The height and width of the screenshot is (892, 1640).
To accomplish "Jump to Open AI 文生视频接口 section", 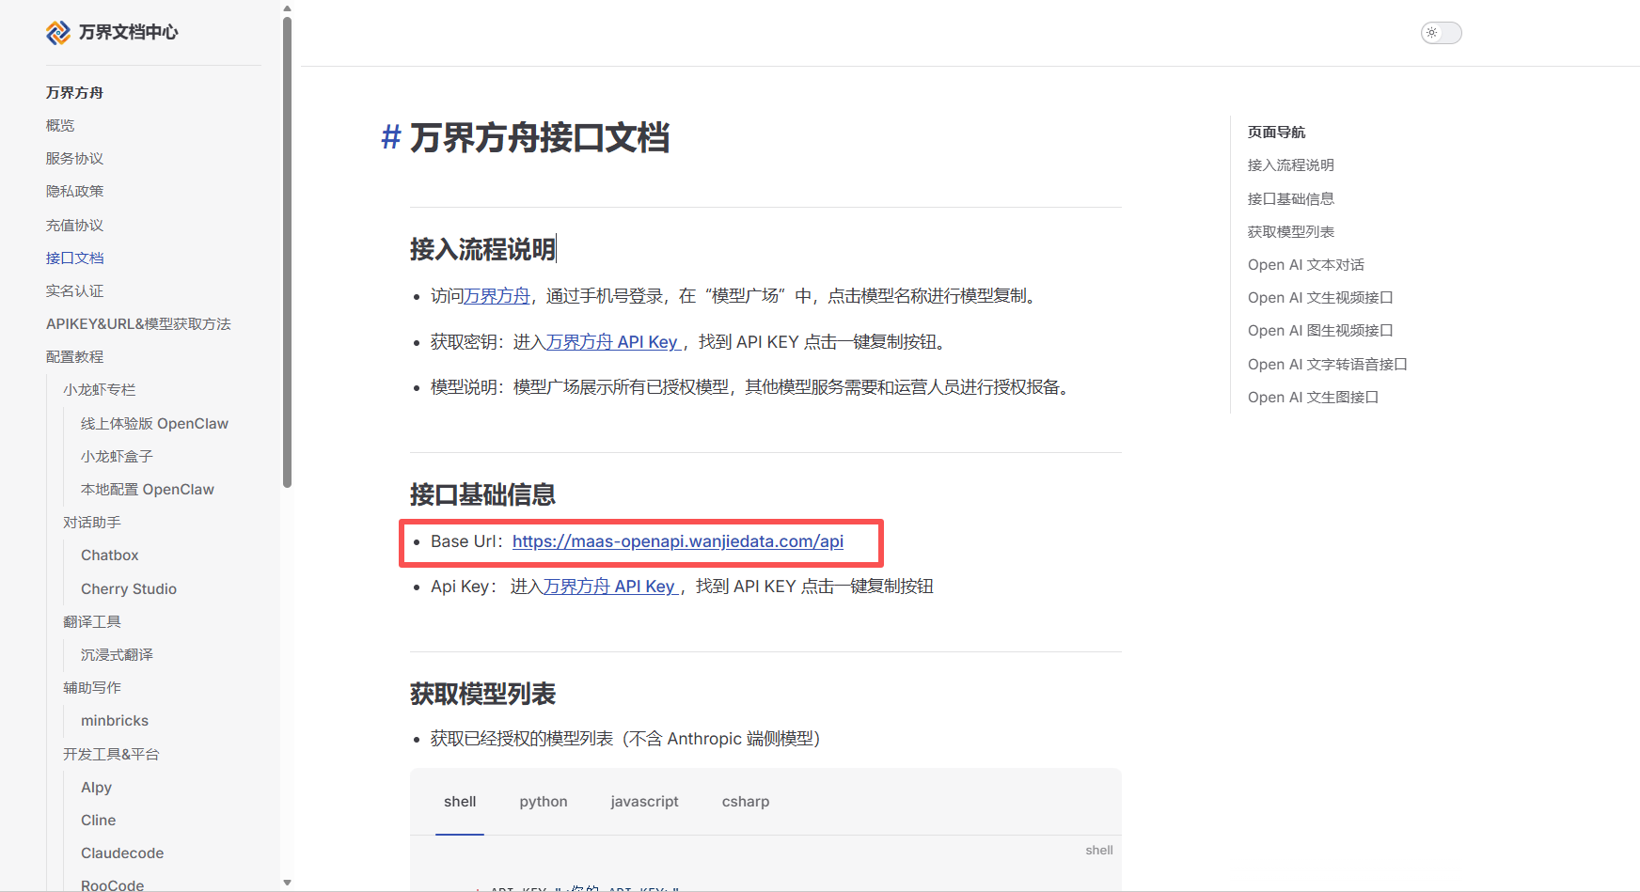I will click(x=1320, y=297).
